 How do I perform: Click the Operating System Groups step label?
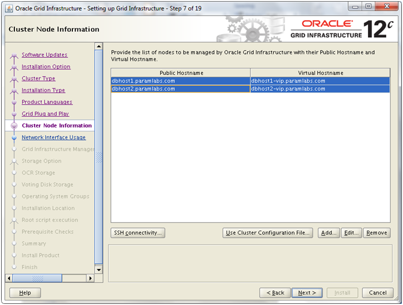coord(56,196)
